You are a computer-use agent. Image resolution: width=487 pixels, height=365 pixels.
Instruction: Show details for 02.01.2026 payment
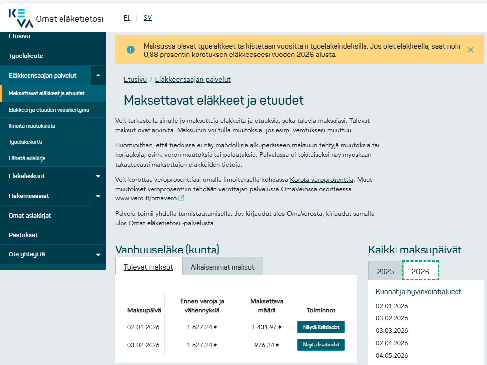tap(321, 327)
